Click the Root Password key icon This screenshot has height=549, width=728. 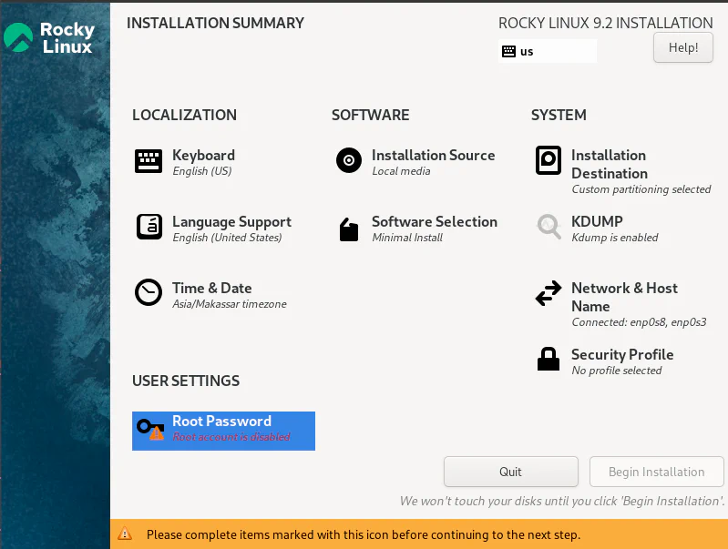(150, 429)
